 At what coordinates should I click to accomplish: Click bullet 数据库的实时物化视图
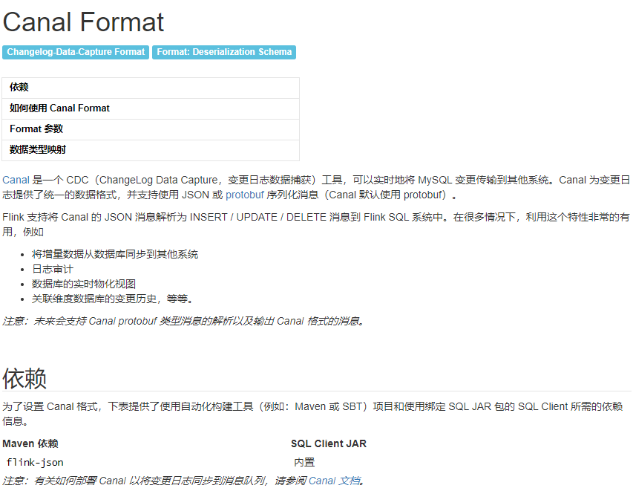[84, 284]
